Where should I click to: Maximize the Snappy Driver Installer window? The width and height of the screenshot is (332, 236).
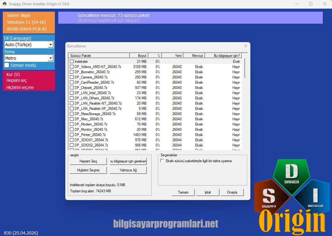[311, 4]
